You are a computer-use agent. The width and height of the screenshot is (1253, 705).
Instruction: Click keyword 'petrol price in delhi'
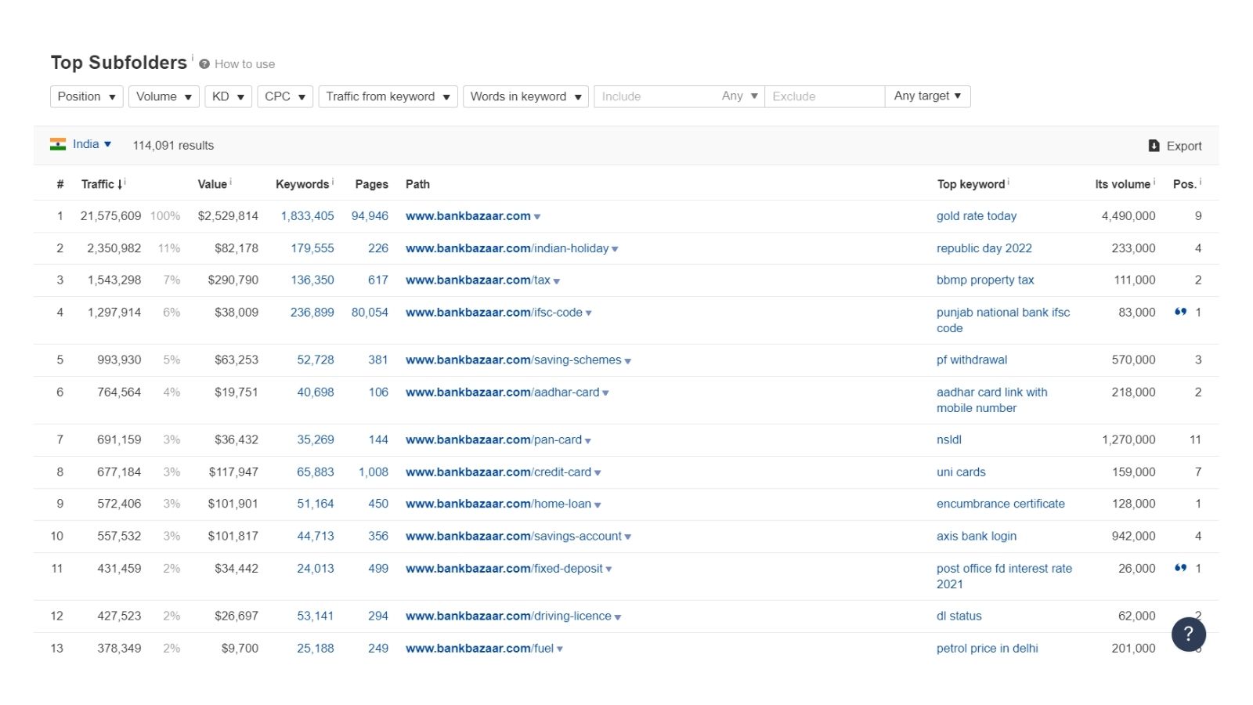988,648
